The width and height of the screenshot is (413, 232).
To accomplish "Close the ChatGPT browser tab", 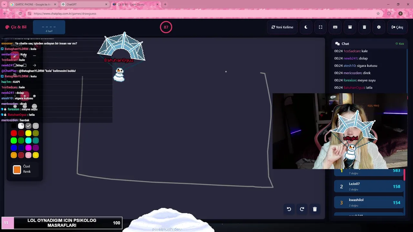I will (x=106, y=5).
